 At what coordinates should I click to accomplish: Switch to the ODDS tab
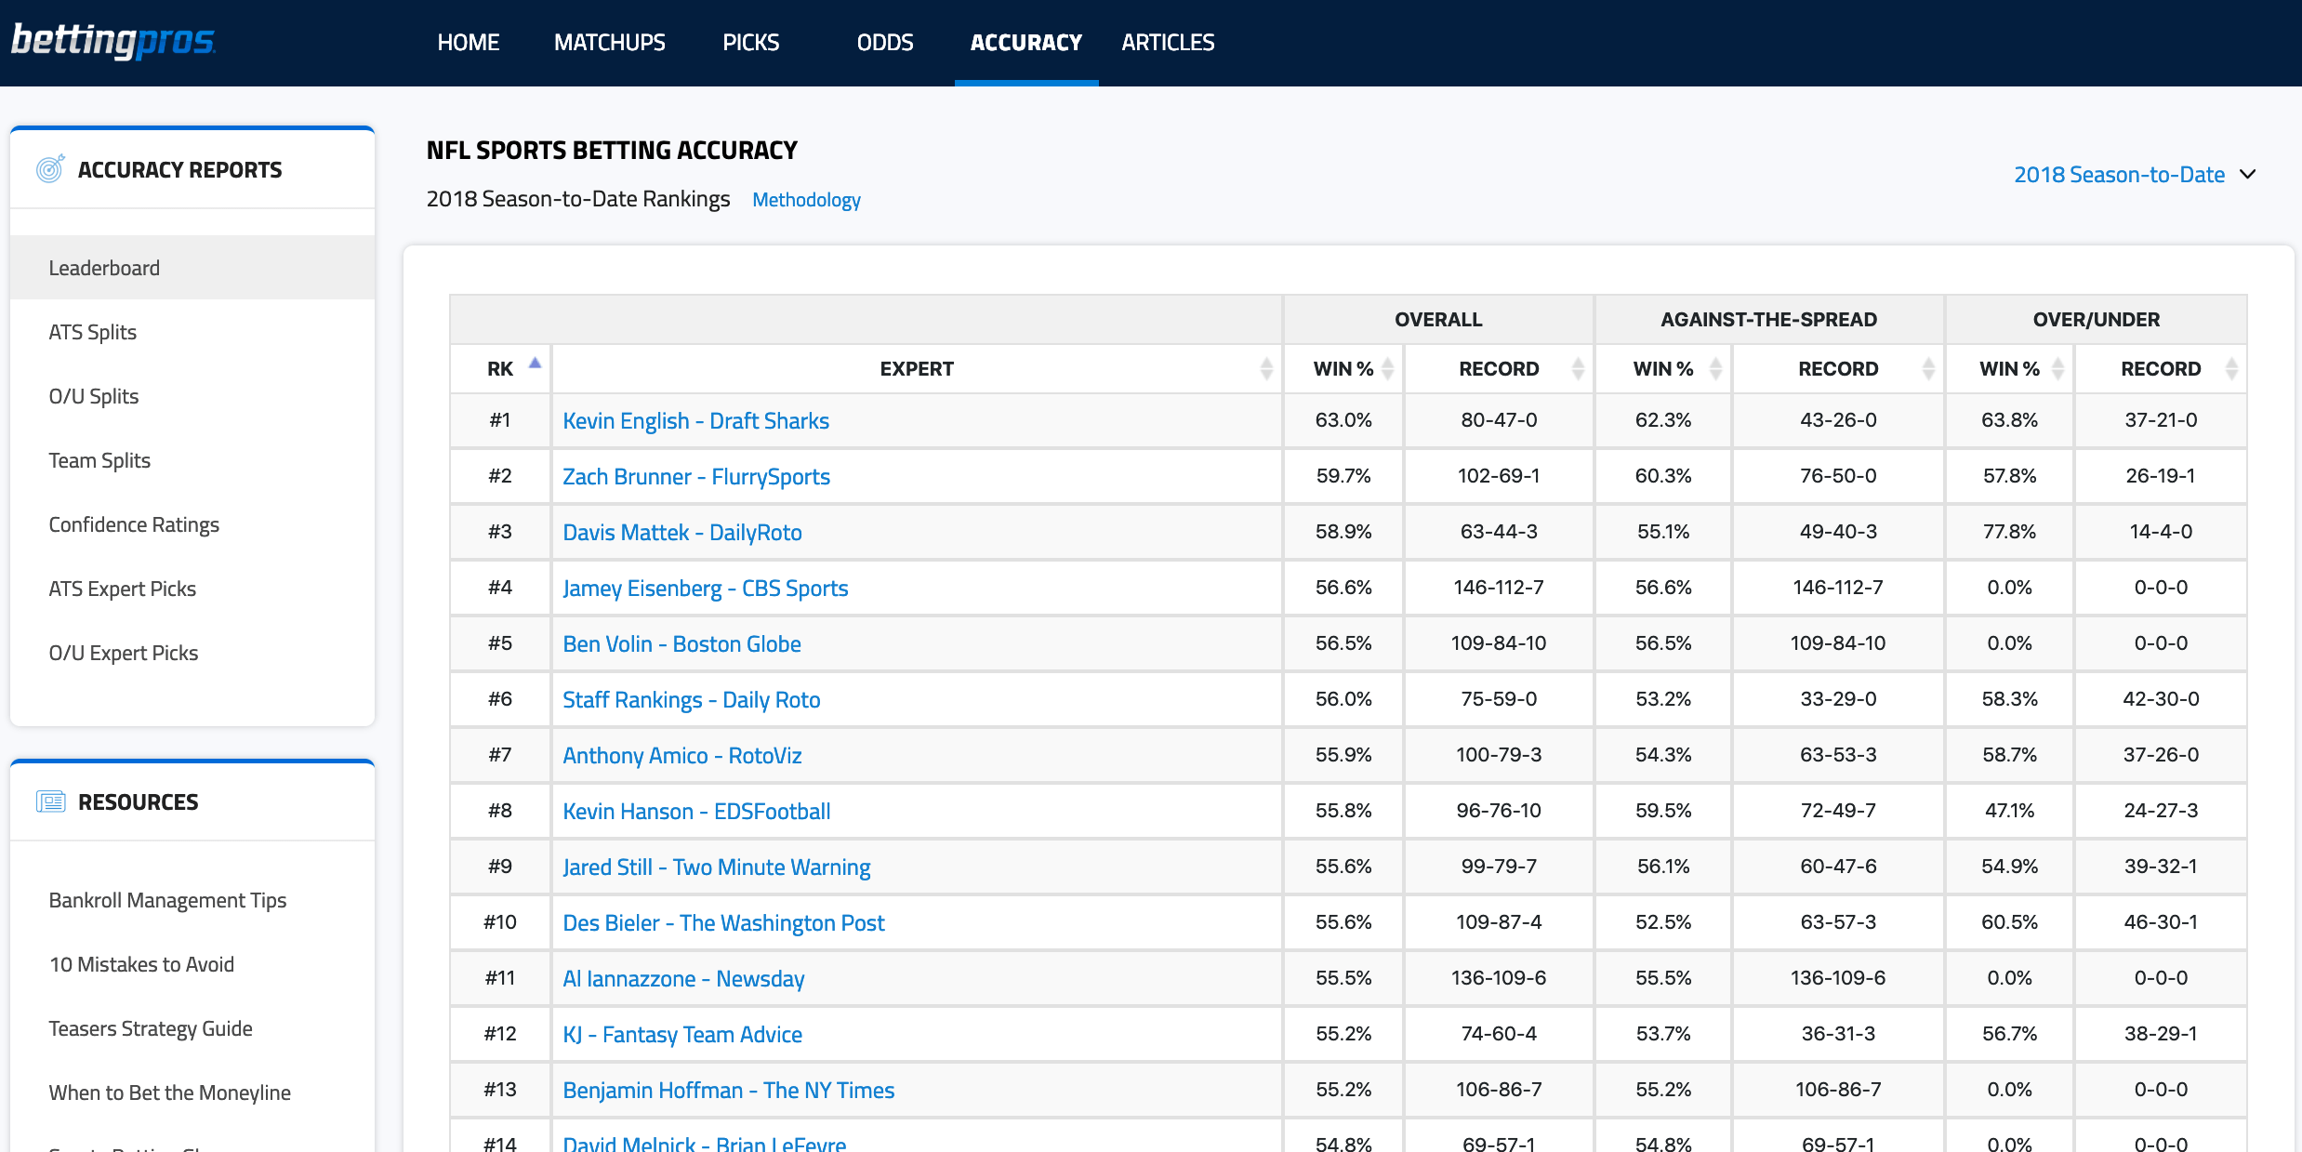[x=884, y=42]
